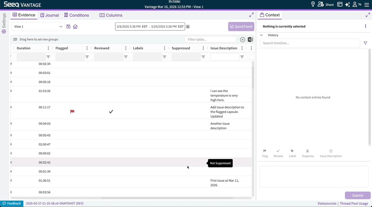
Task: Open the hamburger main menu
Action: [x=367, y=5]
